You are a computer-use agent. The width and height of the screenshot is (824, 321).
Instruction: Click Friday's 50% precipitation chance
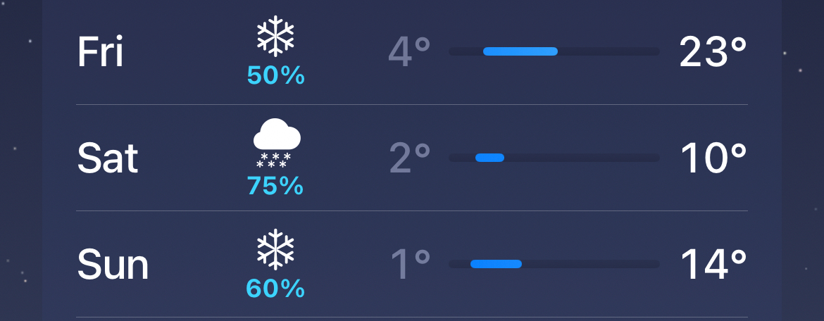[x=275, y=75]
